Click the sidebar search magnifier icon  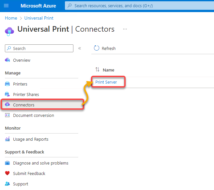coord(9,48)
